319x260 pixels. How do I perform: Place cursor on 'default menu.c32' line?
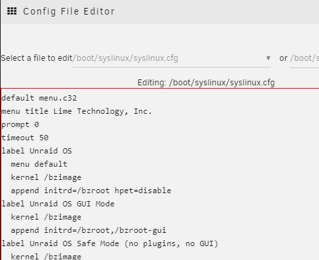pos(39,98)
